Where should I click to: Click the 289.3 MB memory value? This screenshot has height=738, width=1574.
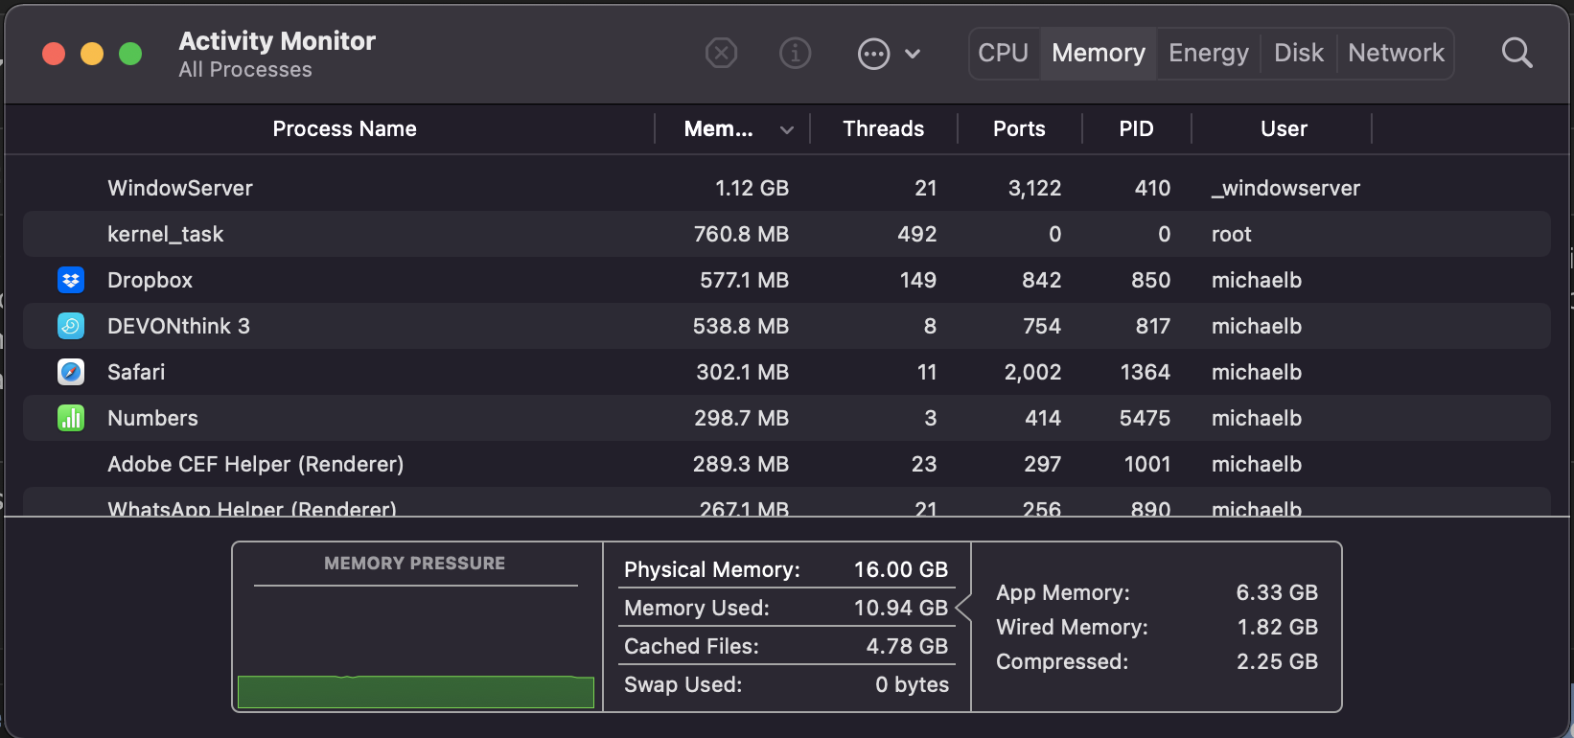click(x=741, y=464)
